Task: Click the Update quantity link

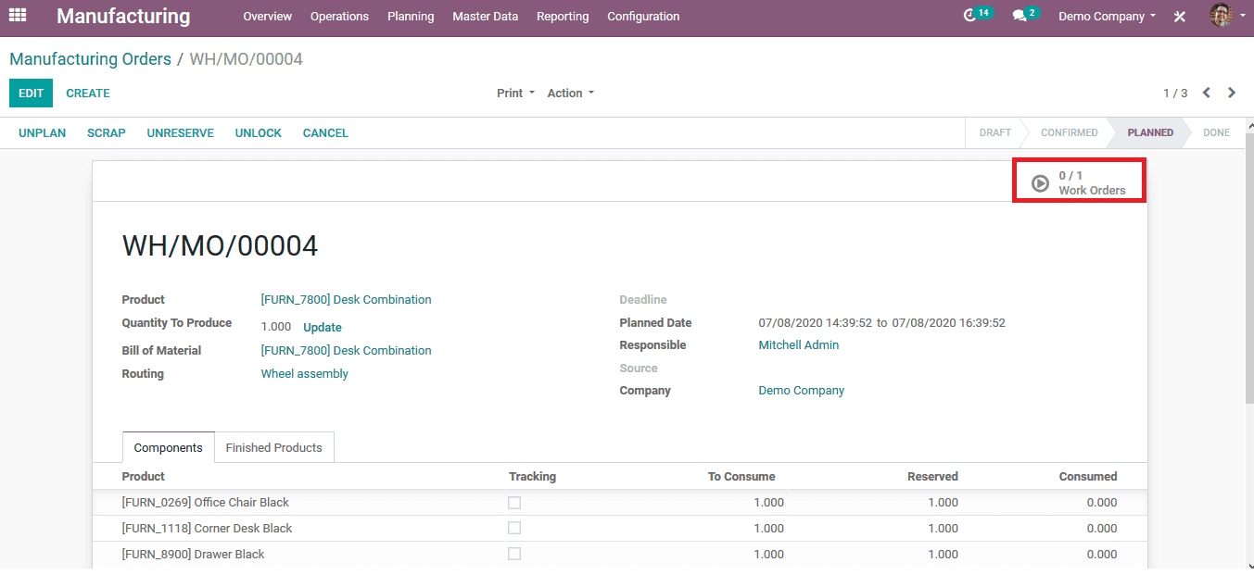Action: click(323, 328)
